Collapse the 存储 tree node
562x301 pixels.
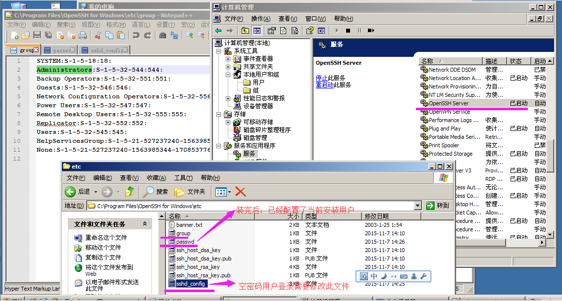point(218,114)
